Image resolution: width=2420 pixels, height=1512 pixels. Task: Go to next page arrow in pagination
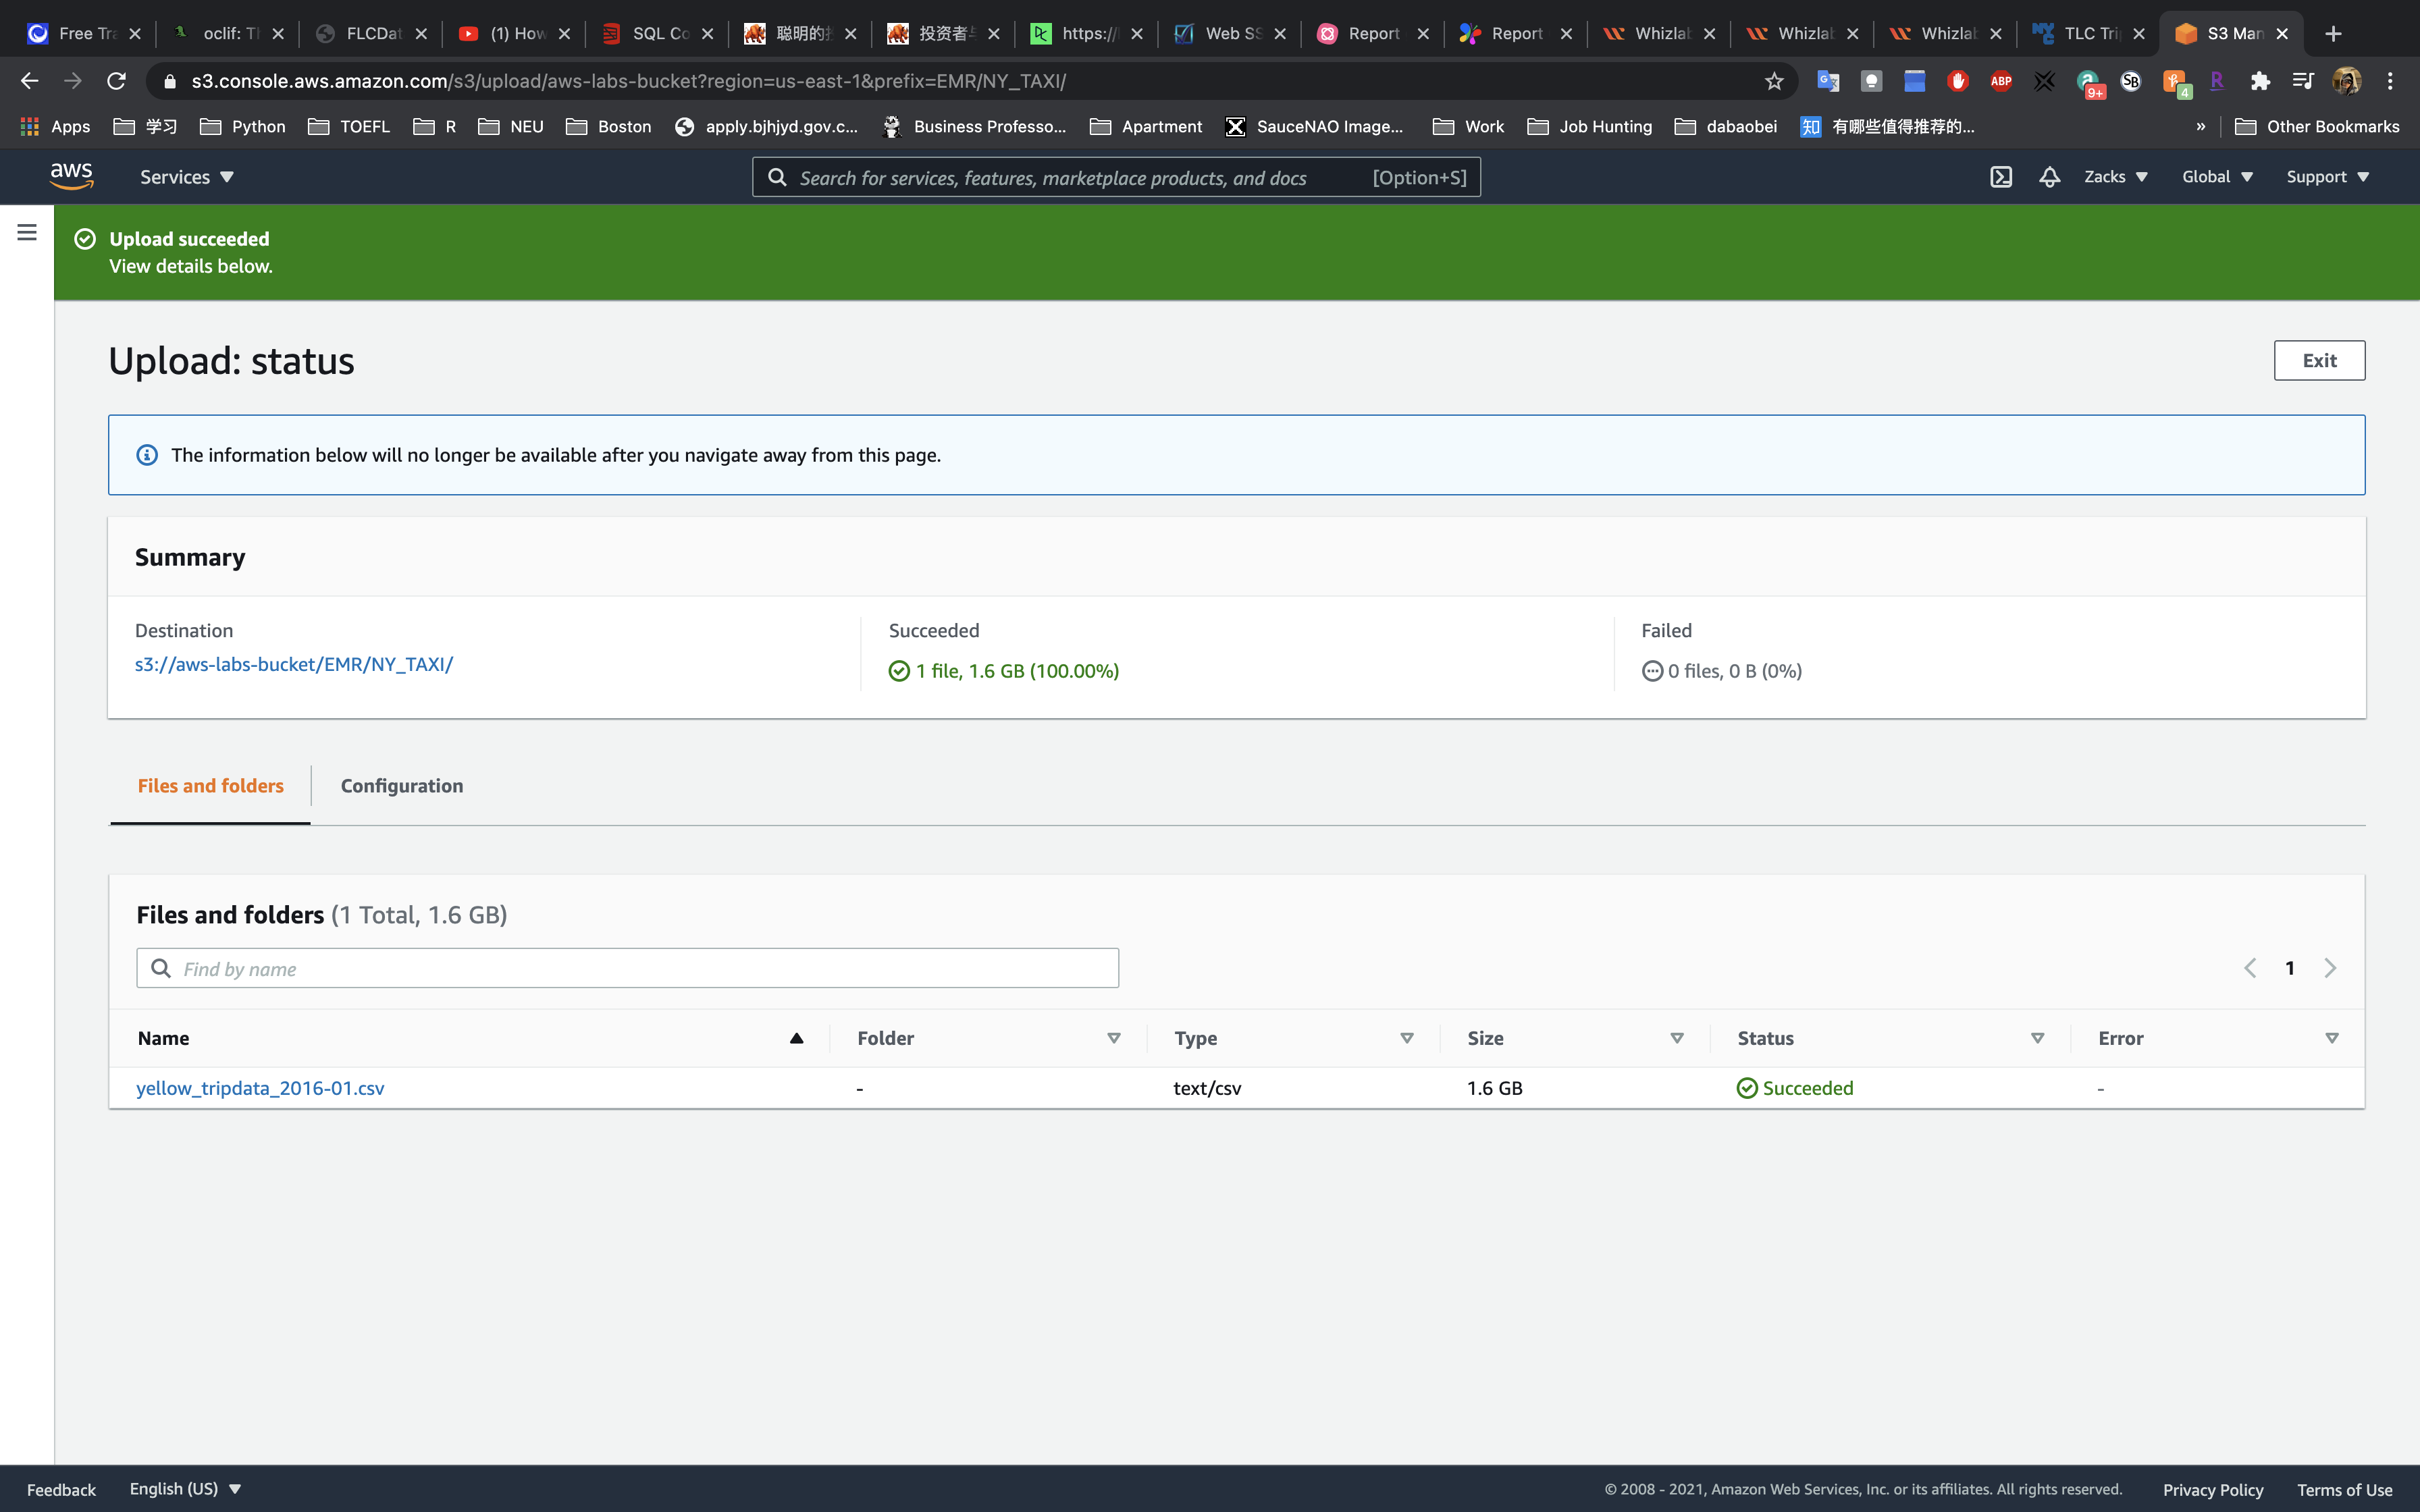[x=2330, y=968]
